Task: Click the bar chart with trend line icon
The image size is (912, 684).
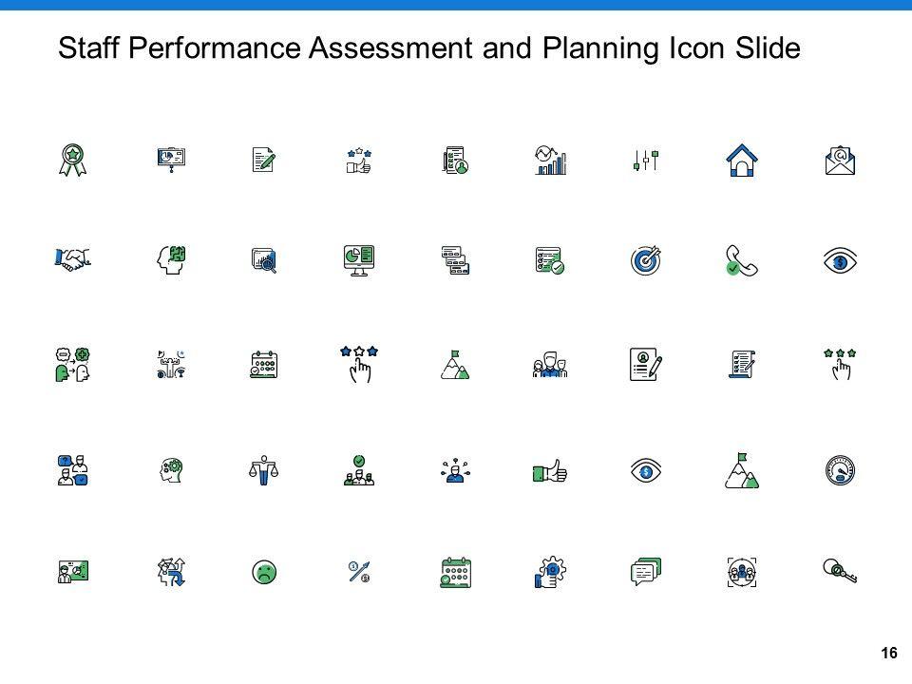Action: tap(550, 161)
